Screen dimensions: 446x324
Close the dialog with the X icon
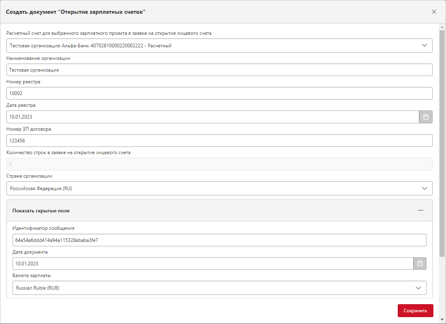(x=434, y=12)
